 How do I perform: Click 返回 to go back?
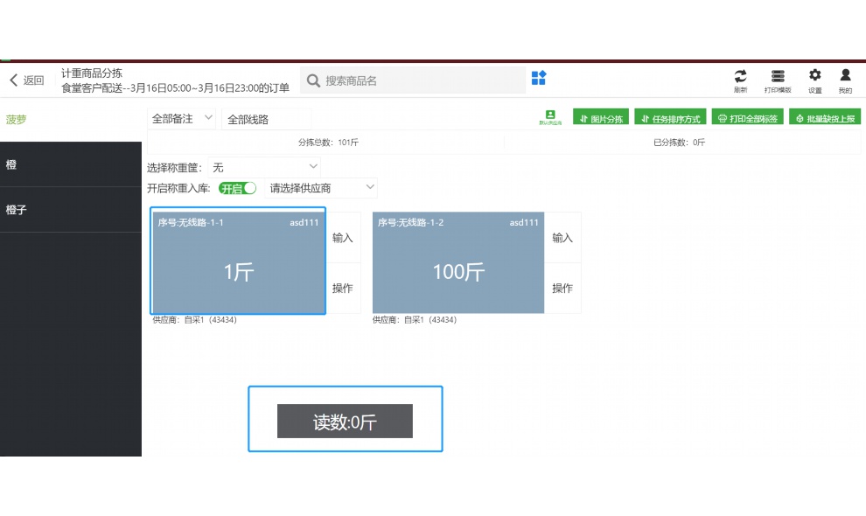26,79
